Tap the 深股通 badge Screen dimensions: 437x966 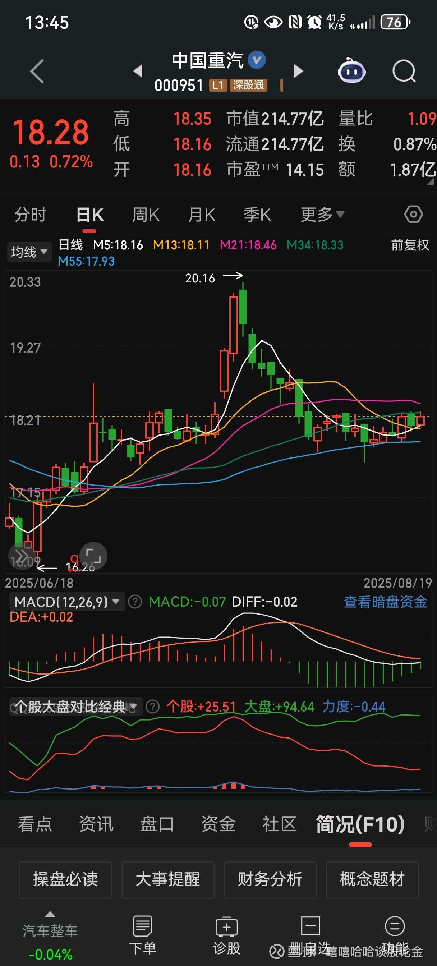249,85
